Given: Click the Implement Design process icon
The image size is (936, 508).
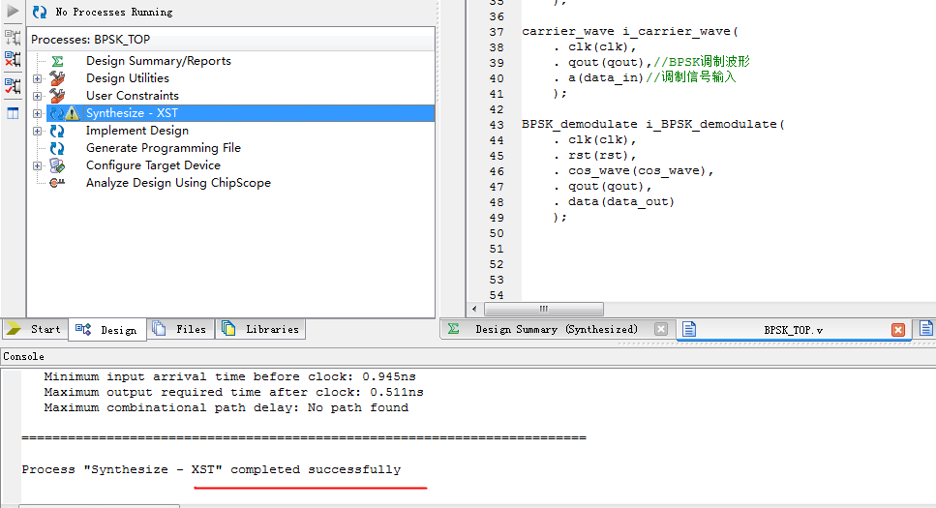Looking at the screenshot, I should [57, 131].
